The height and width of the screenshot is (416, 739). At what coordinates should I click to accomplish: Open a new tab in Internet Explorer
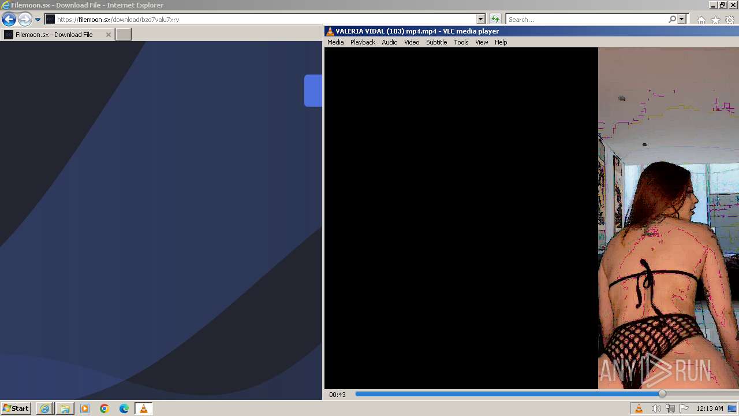(x=124, y=34)
